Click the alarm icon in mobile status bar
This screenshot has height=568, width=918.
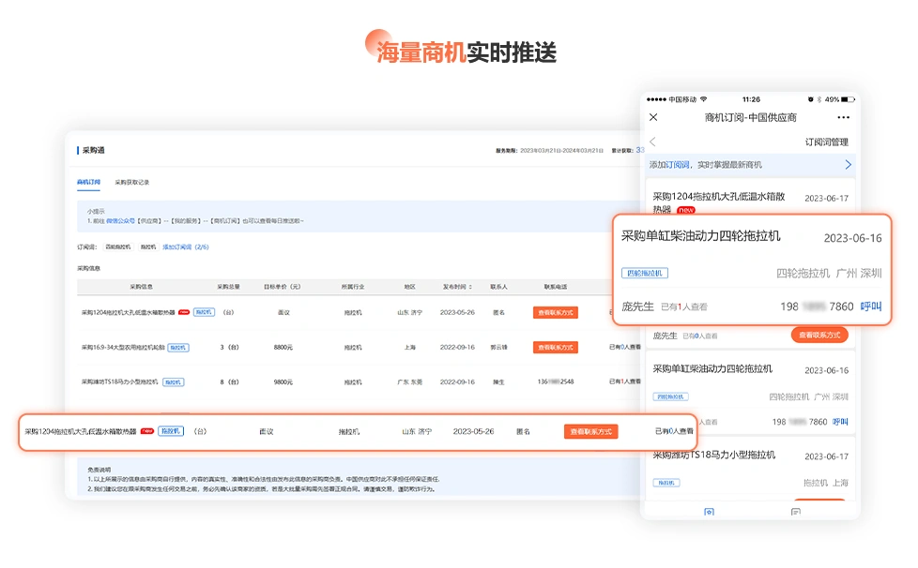coord(811,99)
